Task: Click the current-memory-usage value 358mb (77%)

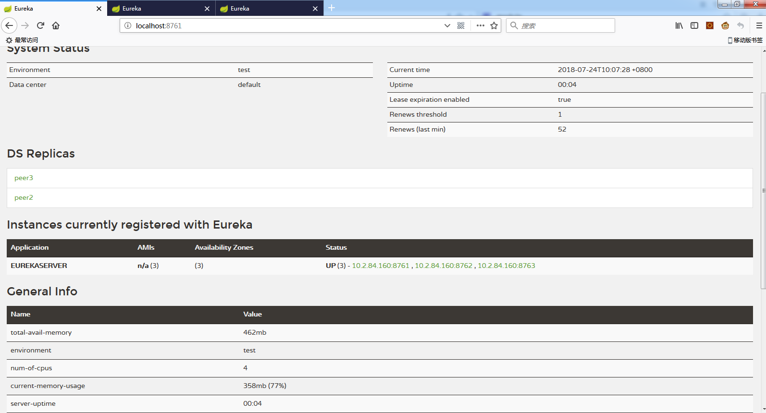Action: pyautogui.click(x=265, y=386)
